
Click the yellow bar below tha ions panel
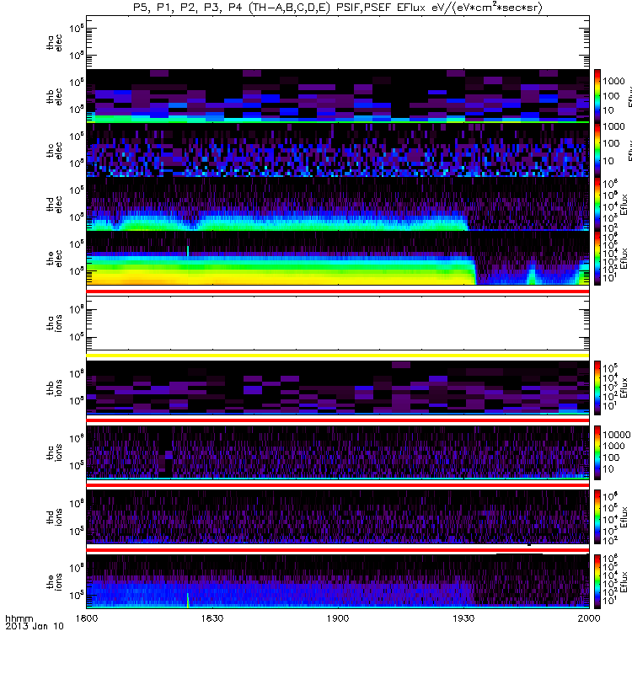[x=338, y=356]
